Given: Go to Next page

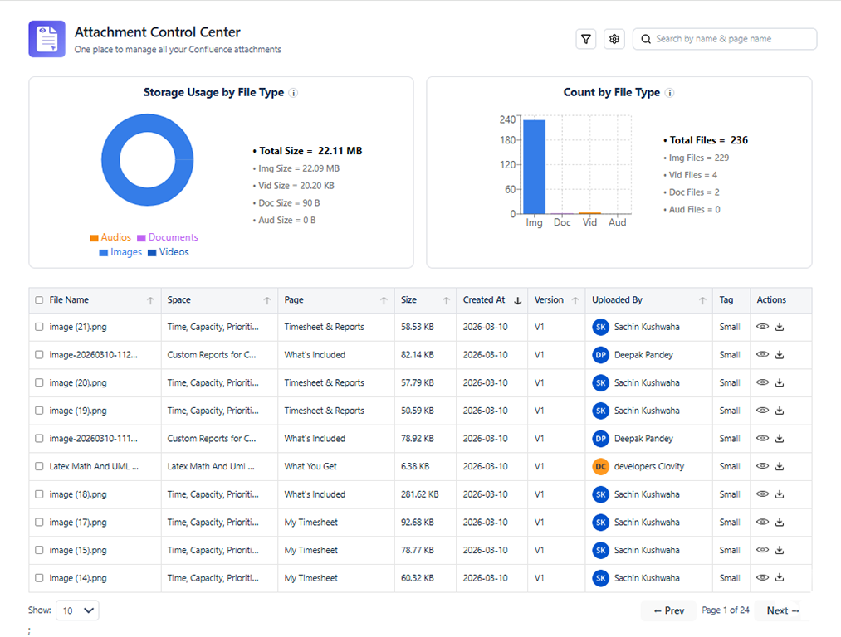Looking at the screenshot, I should [783, 610].
